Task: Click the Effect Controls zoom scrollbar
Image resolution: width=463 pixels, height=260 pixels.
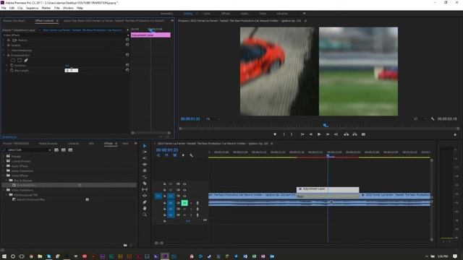Action: point(151,133)
